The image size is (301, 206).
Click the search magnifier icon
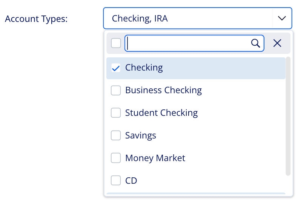255,43
